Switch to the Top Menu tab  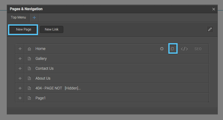coord(18,18)
